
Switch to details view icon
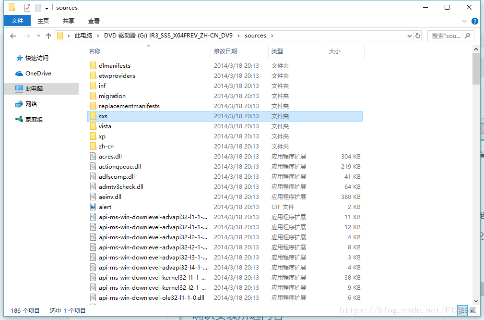462,310
